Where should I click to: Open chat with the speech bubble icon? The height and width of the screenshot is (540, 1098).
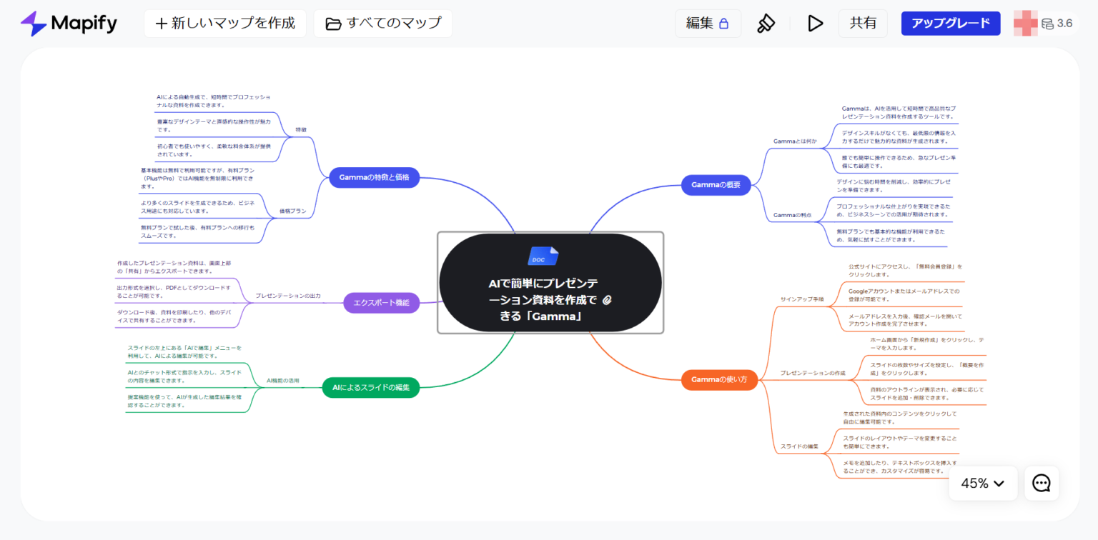pos(1041,483)
